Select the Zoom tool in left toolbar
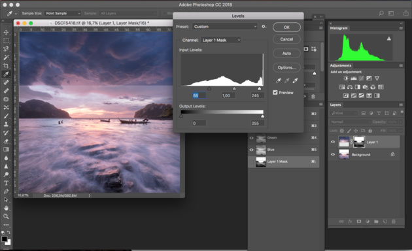 (x=6, y=216)
